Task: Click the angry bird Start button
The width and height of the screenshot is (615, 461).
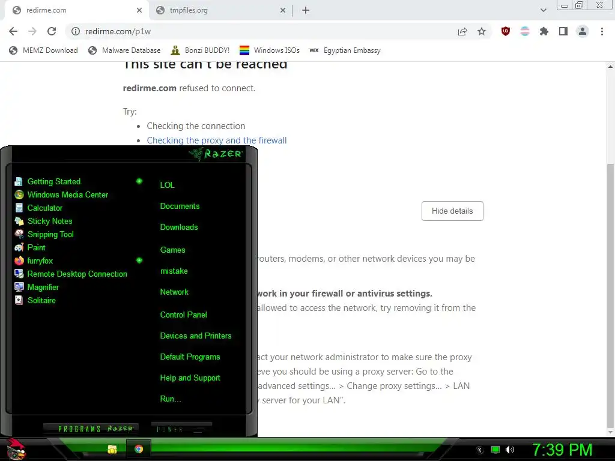Action: [x=16, y=449]
